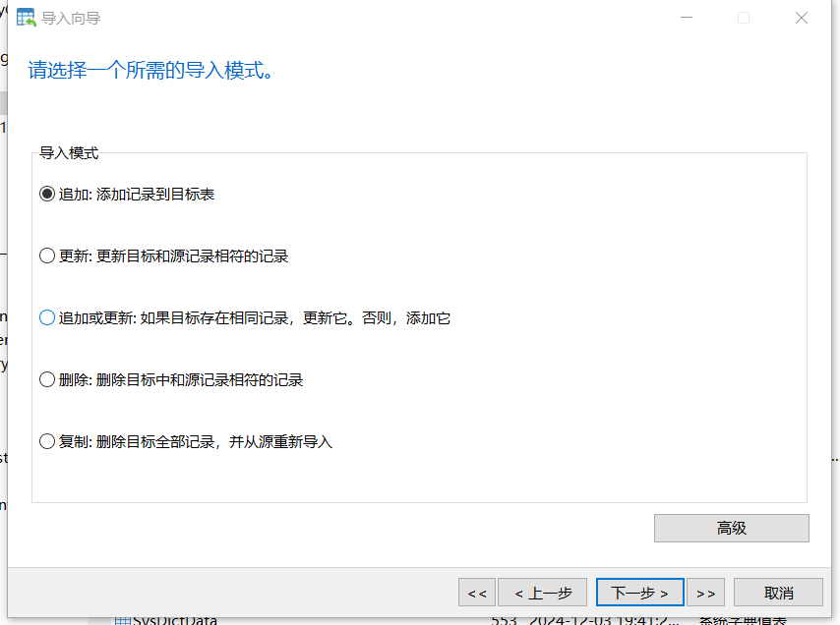Click 下一步 to proceed
Viewport: 840px width, 625px height.
(639, 592)
